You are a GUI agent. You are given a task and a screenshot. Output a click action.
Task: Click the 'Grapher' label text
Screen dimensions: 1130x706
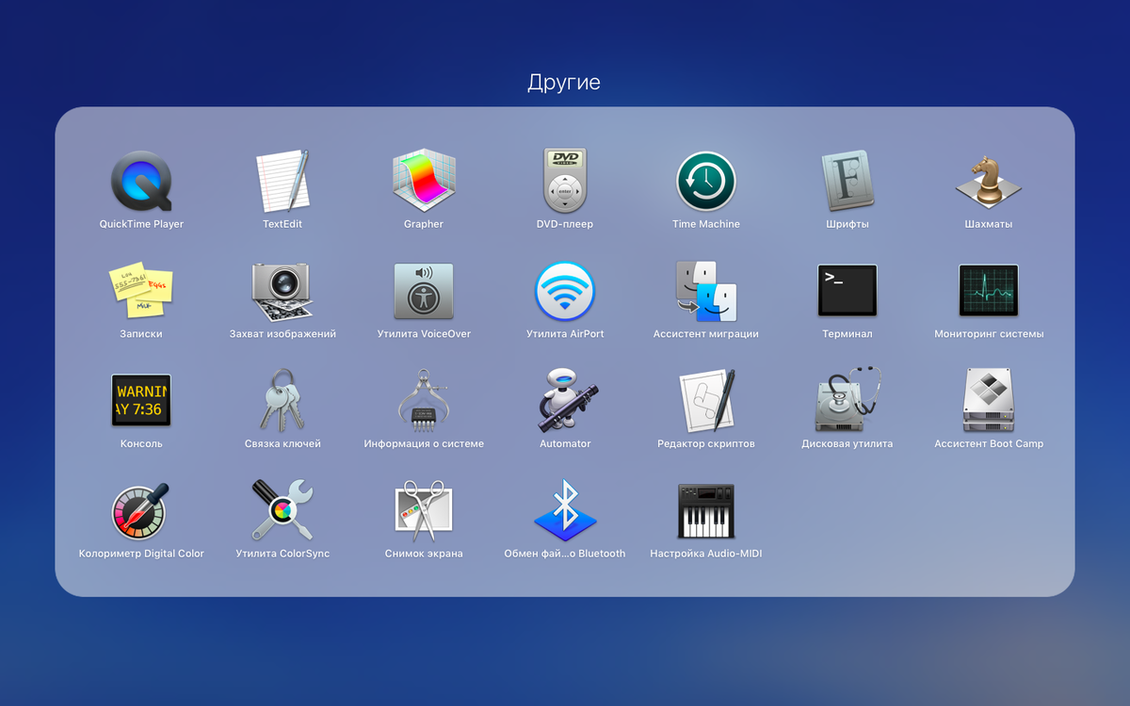pyautogui.click(x=424, y=224)
